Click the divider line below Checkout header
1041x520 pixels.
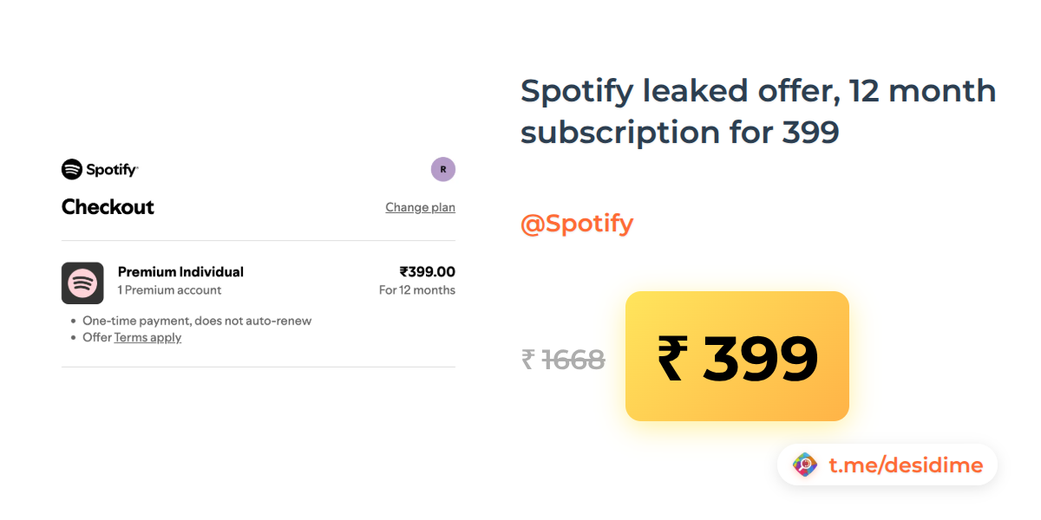[259, 240]
